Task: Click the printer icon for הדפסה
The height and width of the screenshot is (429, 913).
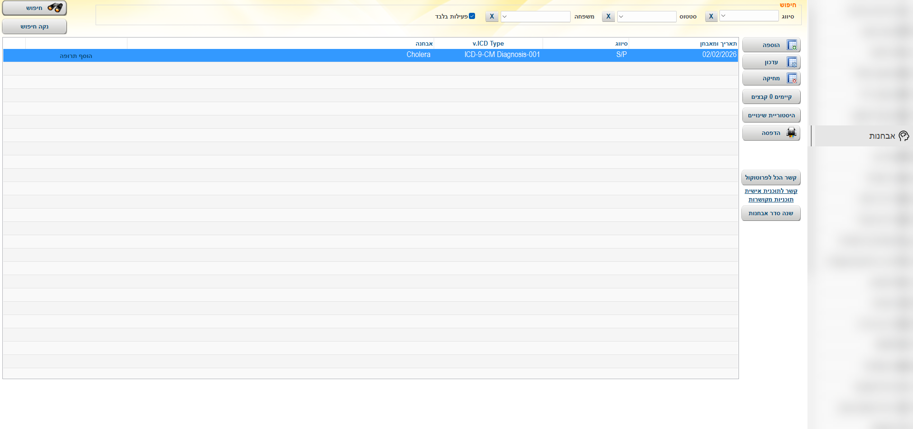Action: [x=791, y=133]
